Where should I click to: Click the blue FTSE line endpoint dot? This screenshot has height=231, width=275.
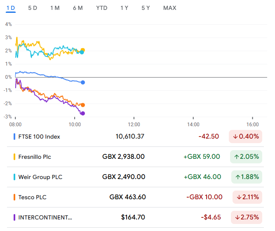click(x=83, y=82)
